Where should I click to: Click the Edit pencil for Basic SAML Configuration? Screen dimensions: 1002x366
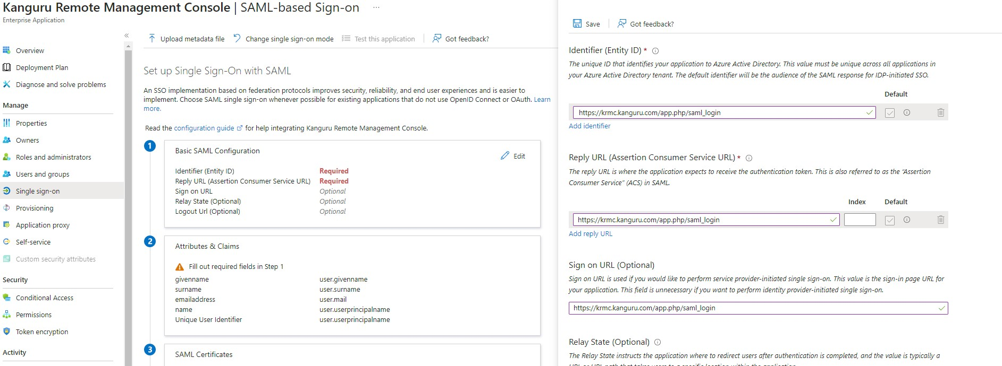(x=505, y=156)
